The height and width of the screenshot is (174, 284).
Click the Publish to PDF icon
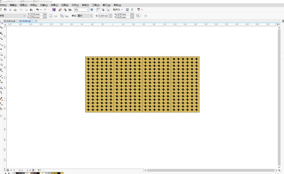point(70,10)
